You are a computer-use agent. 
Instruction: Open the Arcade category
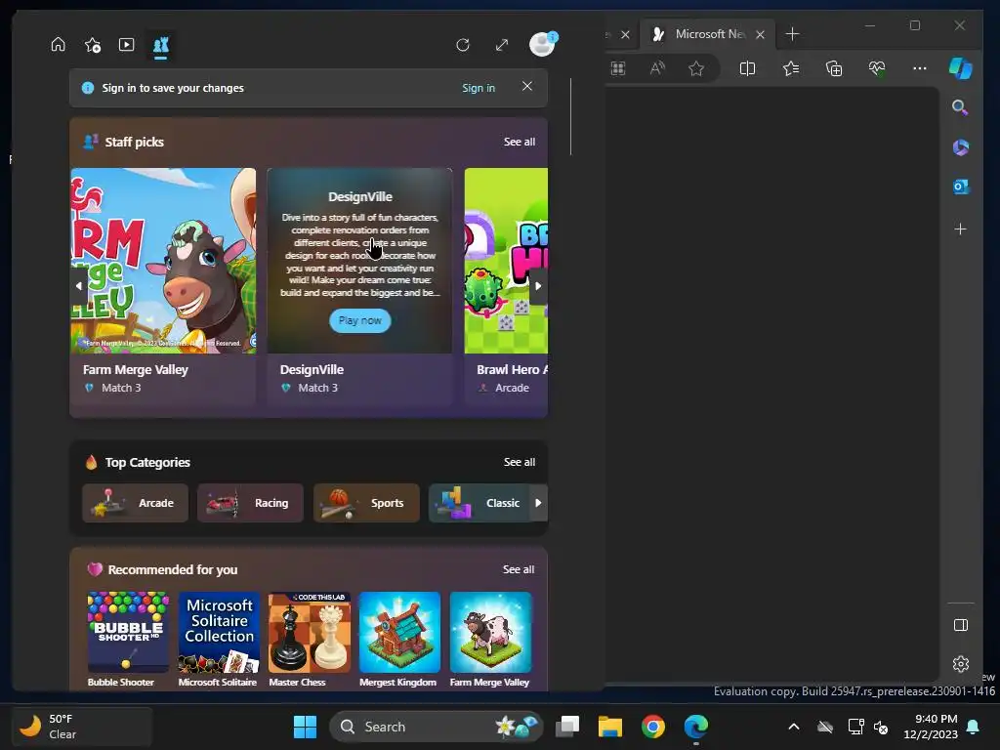135,503
